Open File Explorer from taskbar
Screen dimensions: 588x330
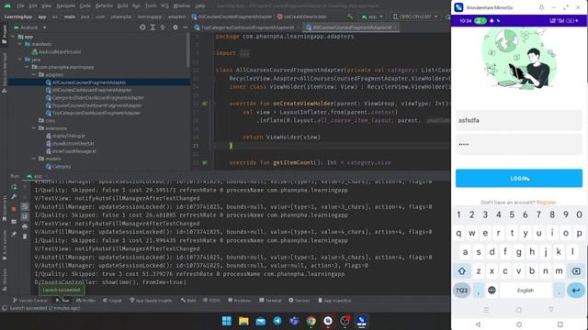[x=243, y=321]
